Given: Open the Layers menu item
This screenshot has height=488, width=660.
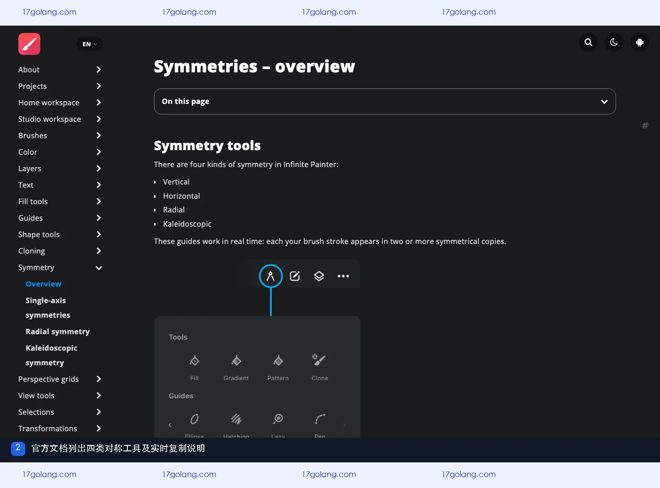Looking at the screenshot, I should click(30, 168).
